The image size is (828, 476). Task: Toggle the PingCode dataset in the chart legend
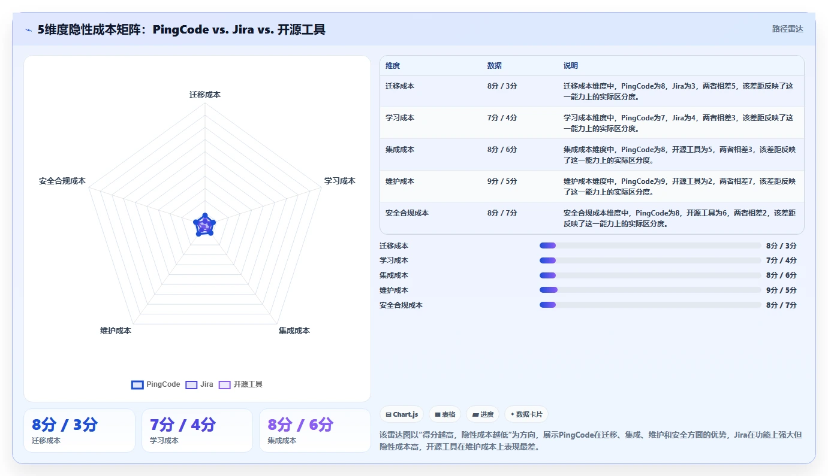tap(156, 384)
